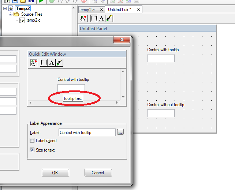The width and height of the screenshot is (235, 190).
Task: Open label editor via ellipsis button
Action: 120,132
